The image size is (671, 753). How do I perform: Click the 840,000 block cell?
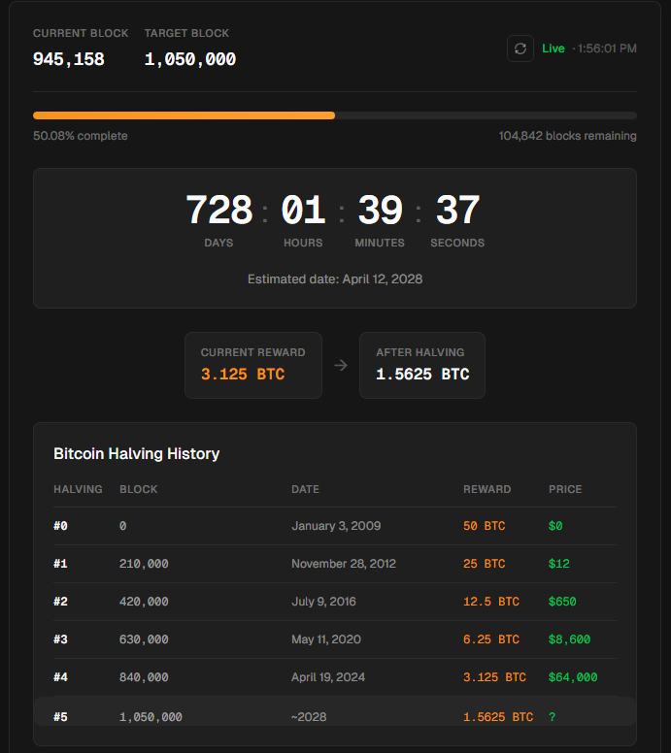point(144,677)
